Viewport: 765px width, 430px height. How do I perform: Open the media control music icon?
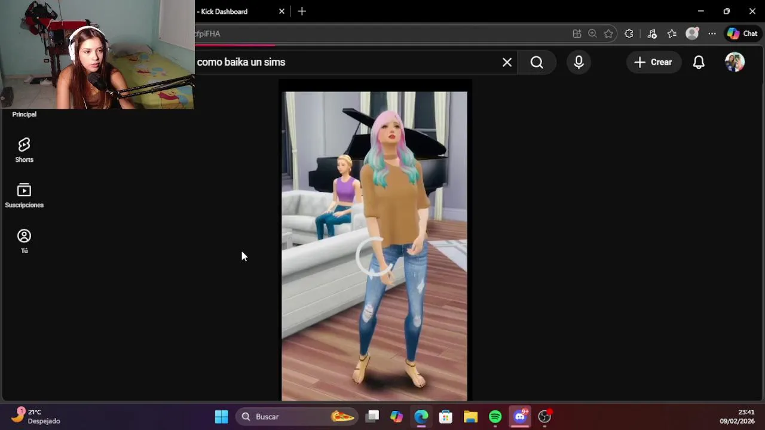coord(652,33)
